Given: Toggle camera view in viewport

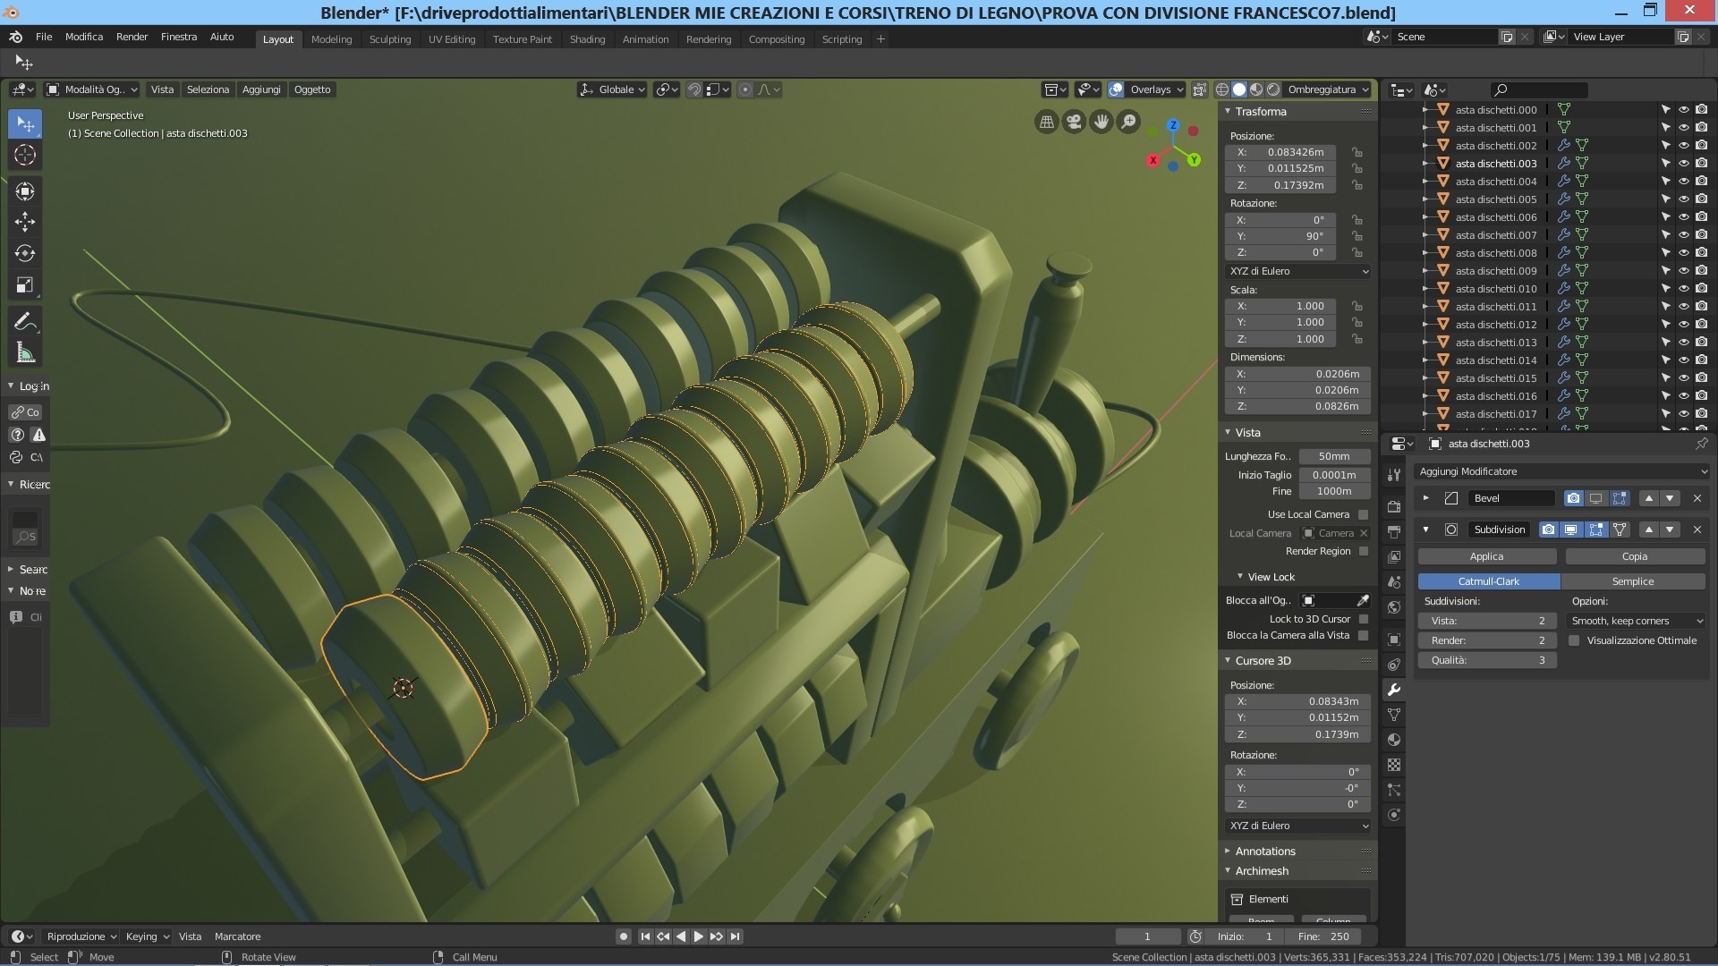Looking at the screenshot, I should (x=1074, y=122).
